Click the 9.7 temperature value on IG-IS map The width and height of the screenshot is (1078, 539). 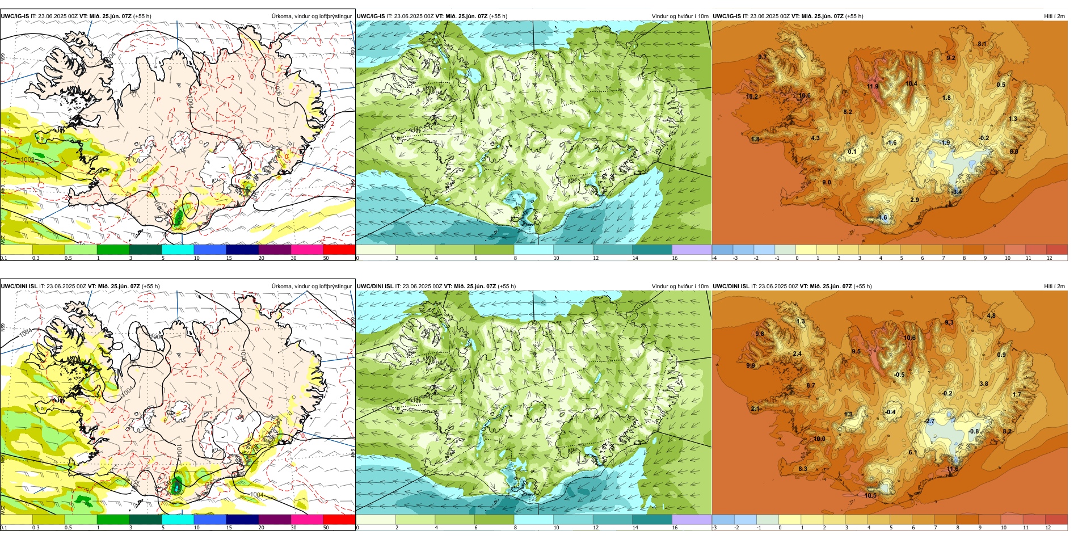tap(763, 57)
